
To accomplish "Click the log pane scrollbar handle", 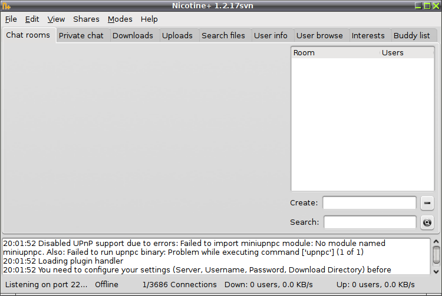I will coord(436,255).
